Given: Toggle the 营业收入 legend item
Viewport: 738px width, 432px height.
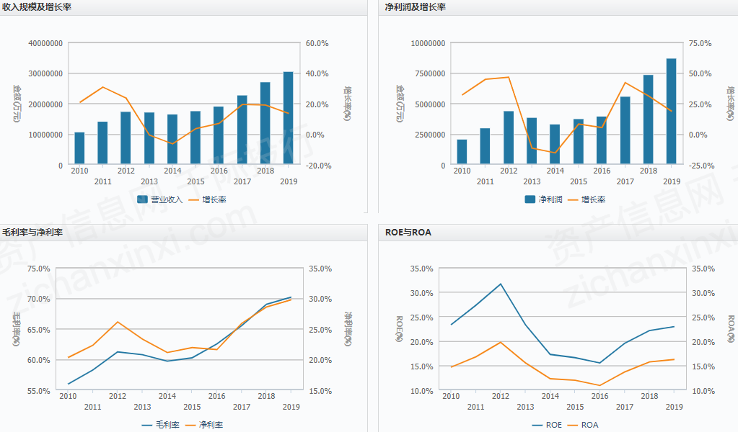Looking at the screenshot, I should click(166, 199).
